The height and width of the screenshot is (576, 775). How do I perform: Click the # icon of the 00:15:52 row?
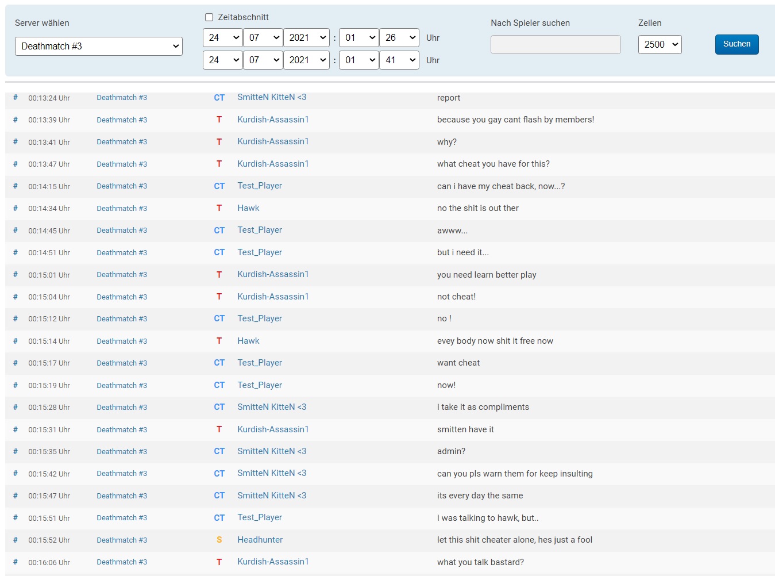(16, 540)
